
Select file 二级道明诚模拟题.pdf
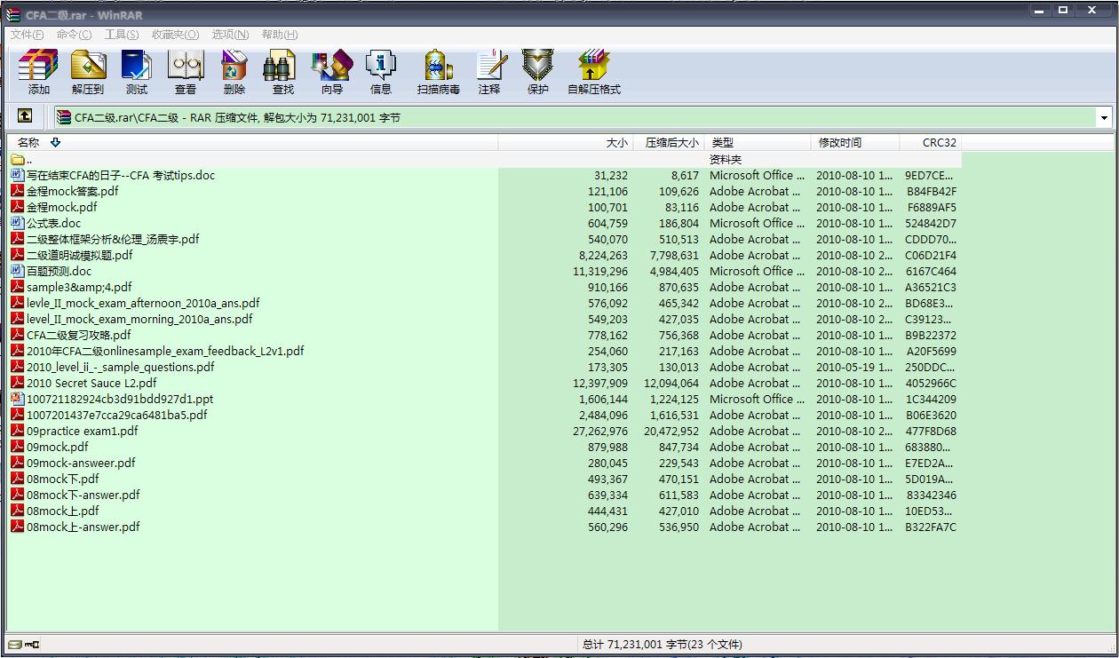pyautogui.click(x=79, y=255)
